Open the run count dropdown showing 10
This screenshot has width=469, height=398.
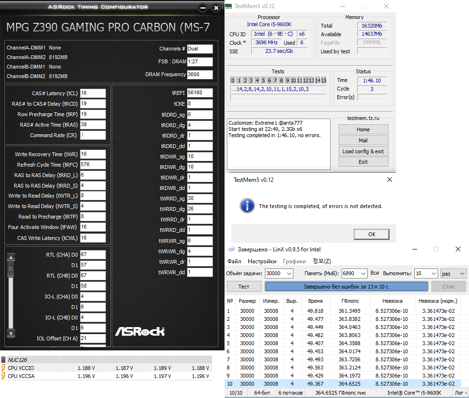[x=434, y=273]
